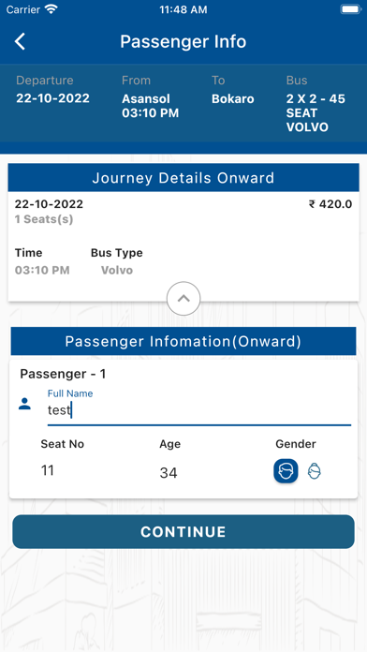Image resolution: width=367 pixels, height=652 pixels.
Task: Edit the Age field showing 34
Action: [x=169, y=473]
